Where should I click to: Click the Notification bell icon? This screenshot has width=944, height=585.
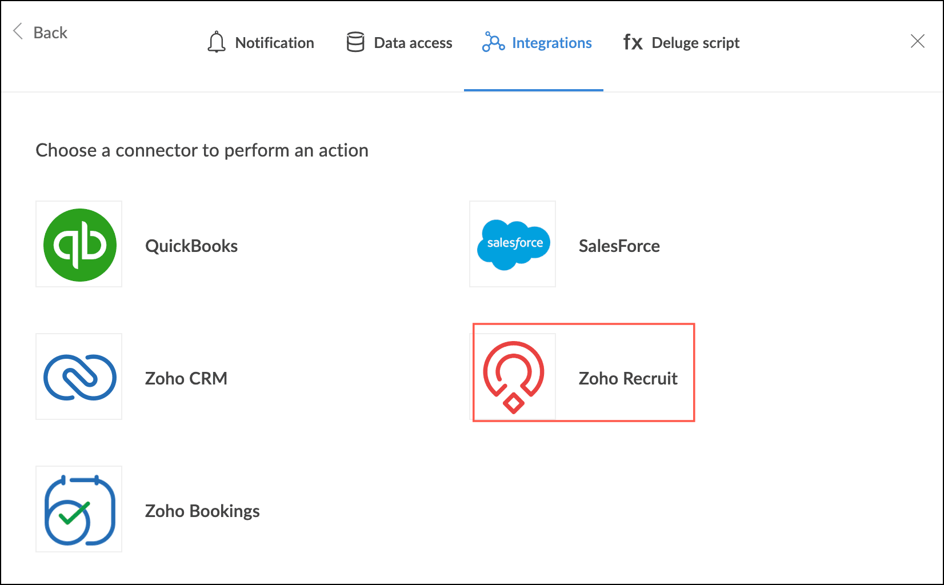click(217, 43)
